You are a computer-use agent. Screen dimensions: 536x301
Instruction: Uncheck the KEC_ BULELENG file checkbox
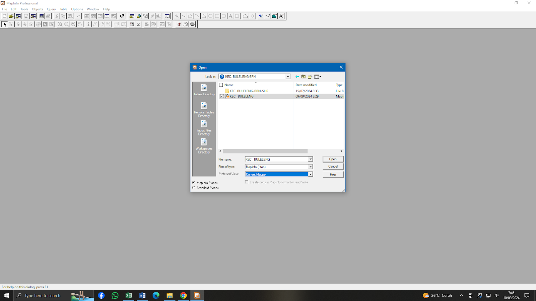pyautogui.click(x=222, y=96)
